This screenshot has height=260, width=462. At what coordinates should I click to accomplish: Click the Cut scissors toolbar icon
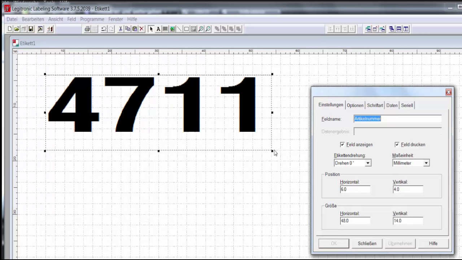click(121, 29)
